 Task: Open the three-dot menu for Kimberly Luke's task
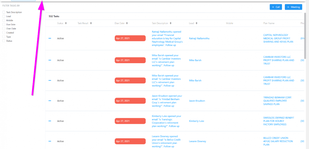(x=50, y=121)
